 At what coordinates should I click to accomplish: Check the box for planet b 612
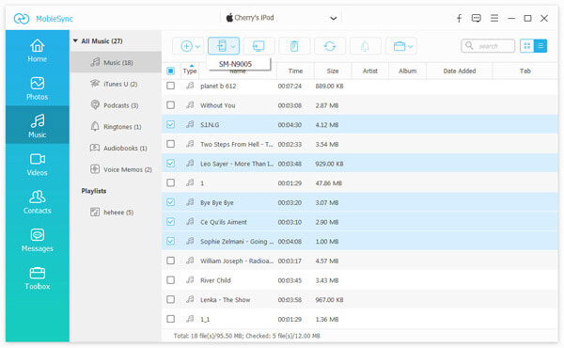coord(171,86)
